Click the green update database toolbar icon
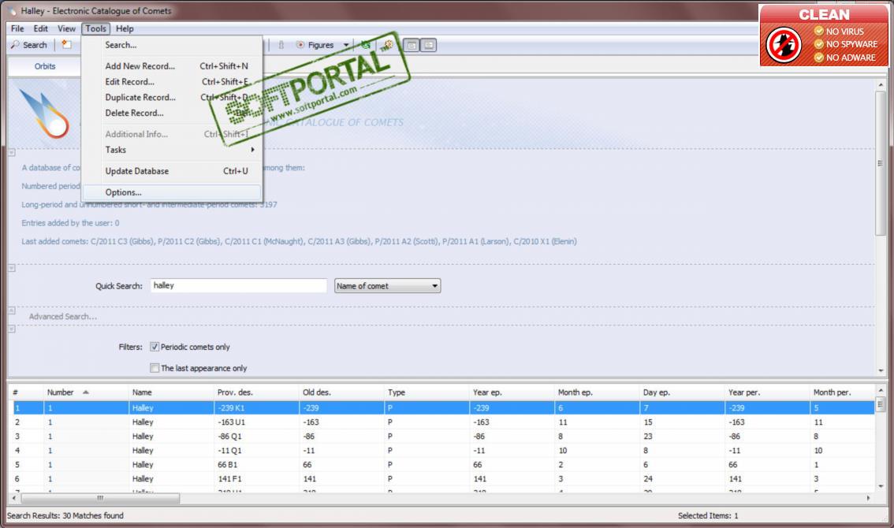The width and height of the screenshot is (894, 528). (x=366, y=44)
